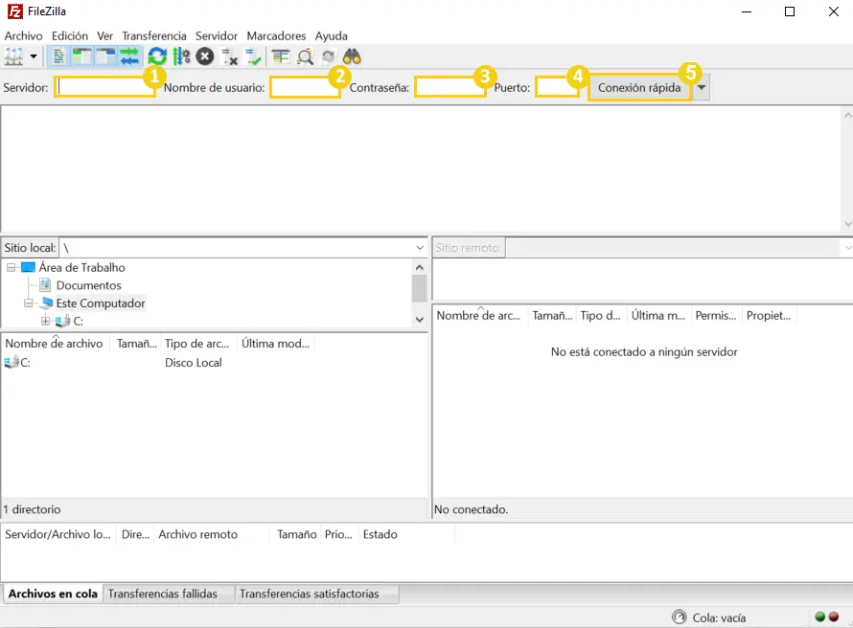Maximize the FileZilla window
Image resolution: width=853 pixels, height=628 pixels.
[x=790, y=11]
